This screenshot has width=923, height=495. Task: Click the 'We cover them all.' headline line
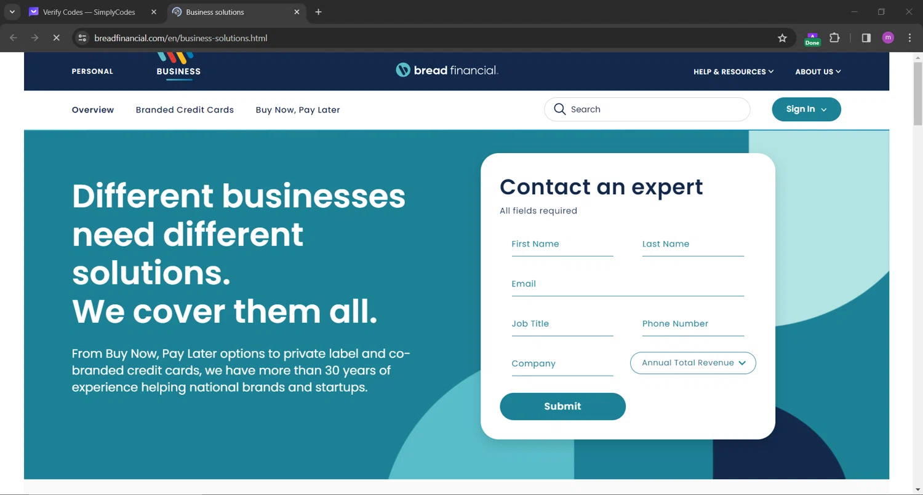[225, 312]
